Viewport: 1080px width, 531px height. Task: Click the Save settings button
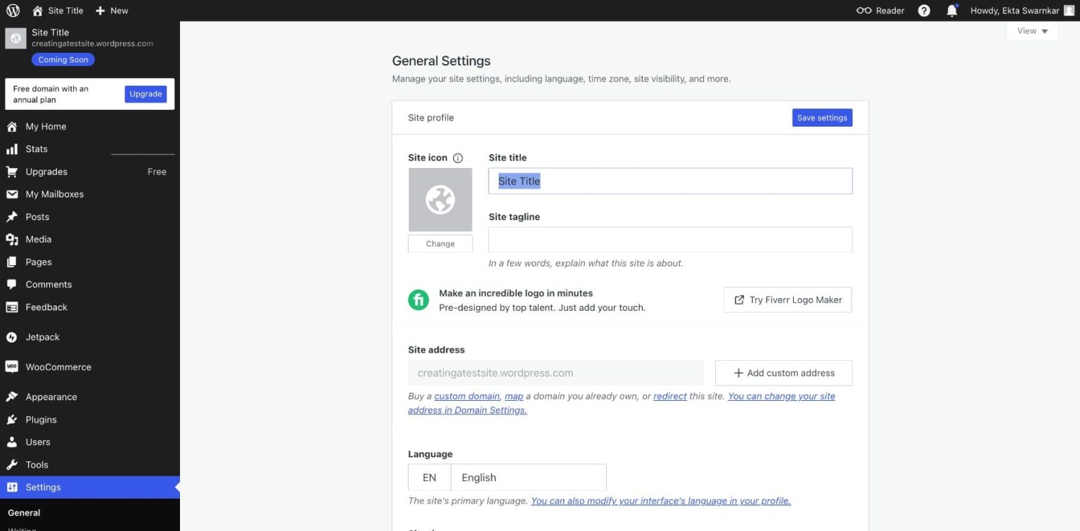(x=821, y=118)
